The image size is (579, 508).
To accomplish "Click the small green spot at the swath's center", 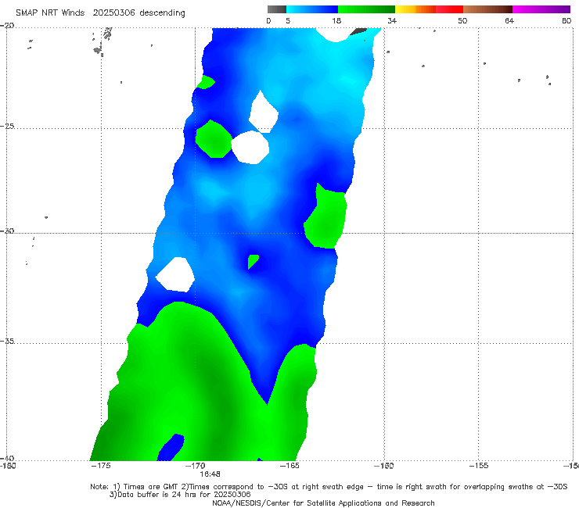I will point(253,261).
